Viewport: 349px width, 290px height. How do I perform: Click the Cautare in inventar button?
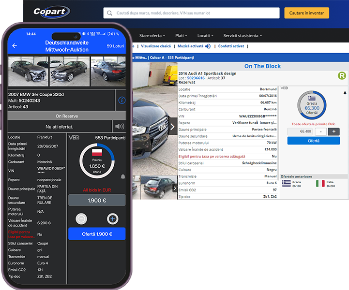[306, 13]
